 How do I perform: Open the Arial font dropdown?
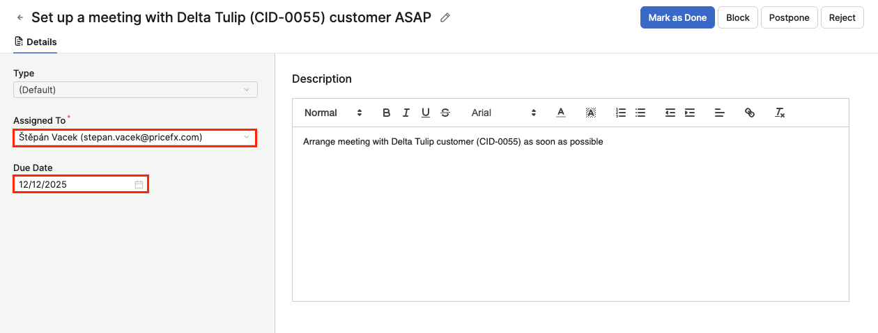tap(503, 113)
